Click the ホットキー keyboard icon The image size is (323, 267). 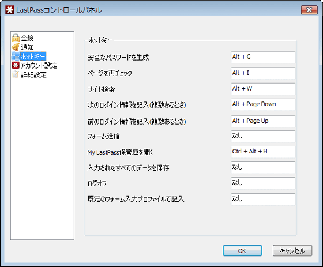click(16, 57)
